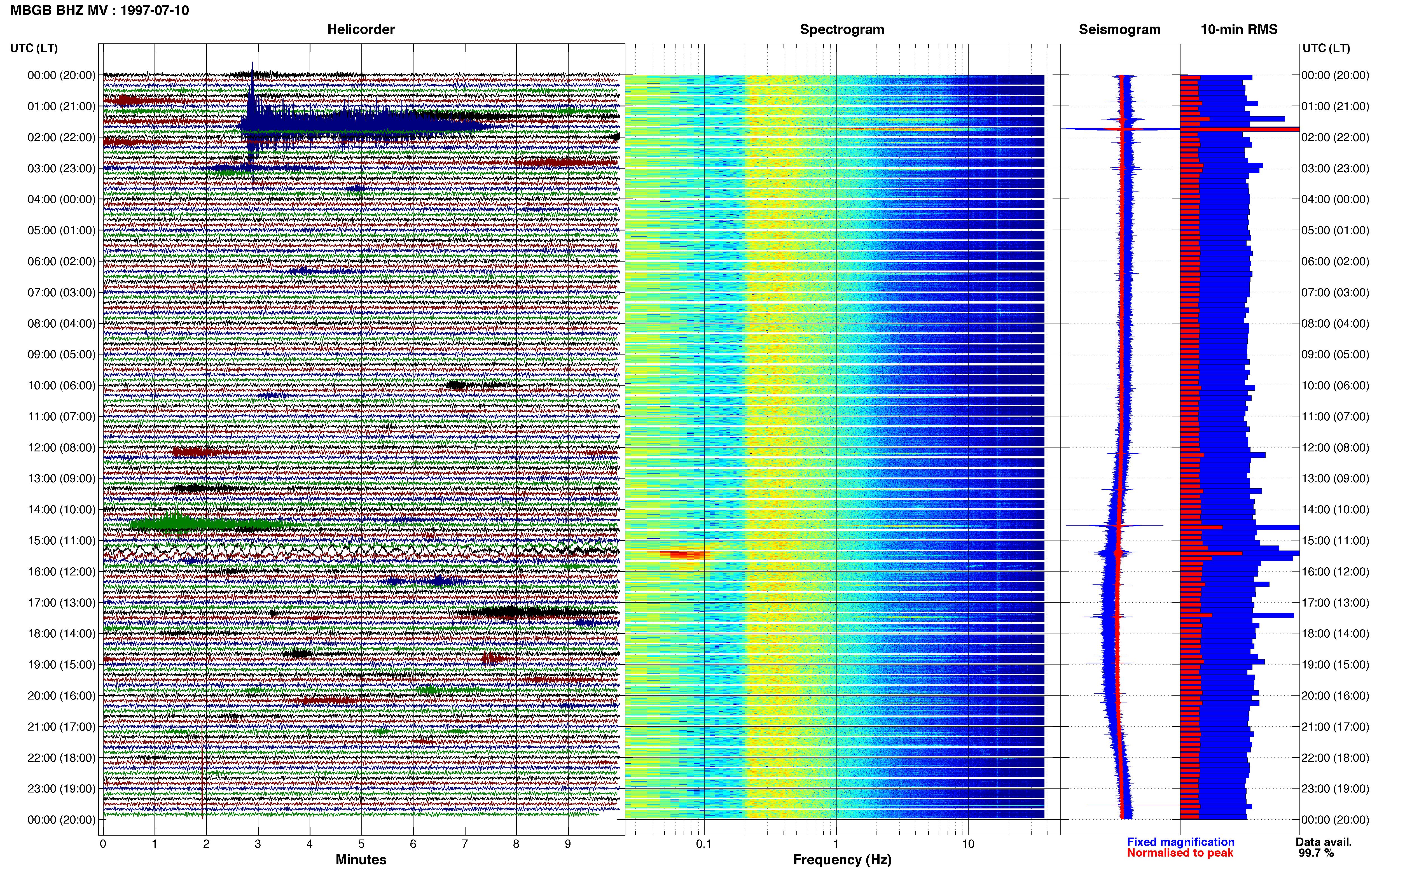The height and width of the screenshot is (879, 1405).
Task: Click the UTC (LT) label on the right axis
Action: [x=1326, y=48]
